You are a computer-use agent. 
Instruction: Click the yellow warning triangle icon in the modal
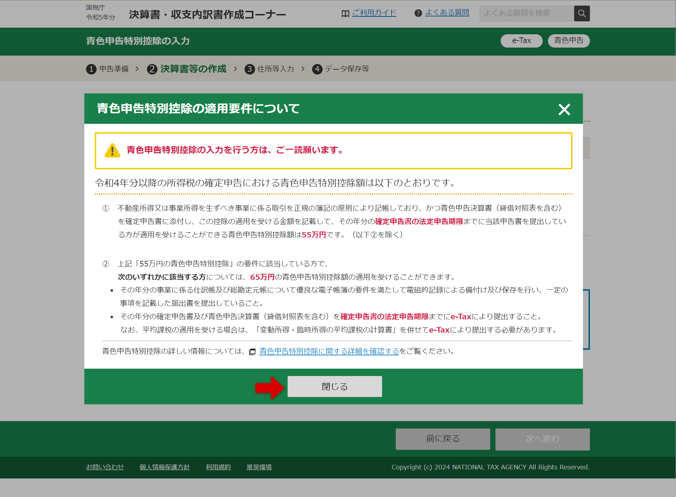112,150
